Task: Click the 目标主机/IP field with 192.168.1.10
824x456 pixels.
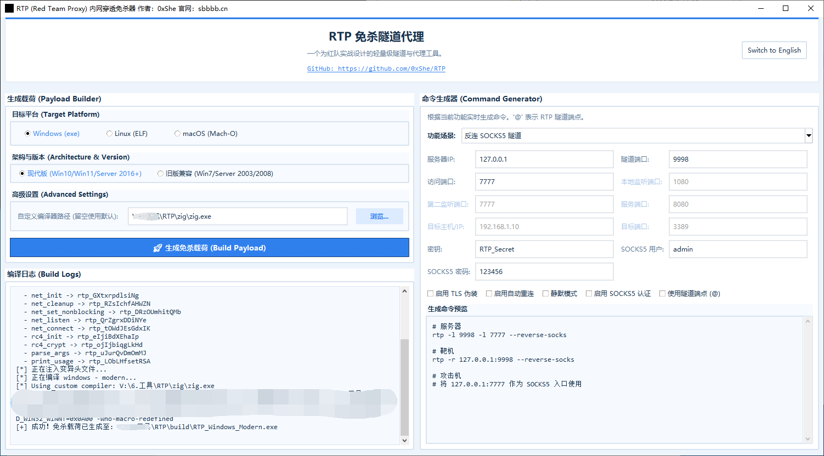Action: (x=544, y=227)
